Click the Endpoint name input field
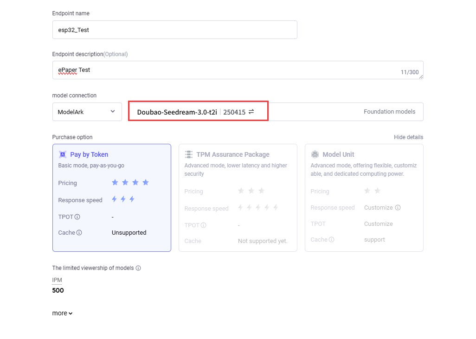The image size is (476, 339). (x=174, y=30)
